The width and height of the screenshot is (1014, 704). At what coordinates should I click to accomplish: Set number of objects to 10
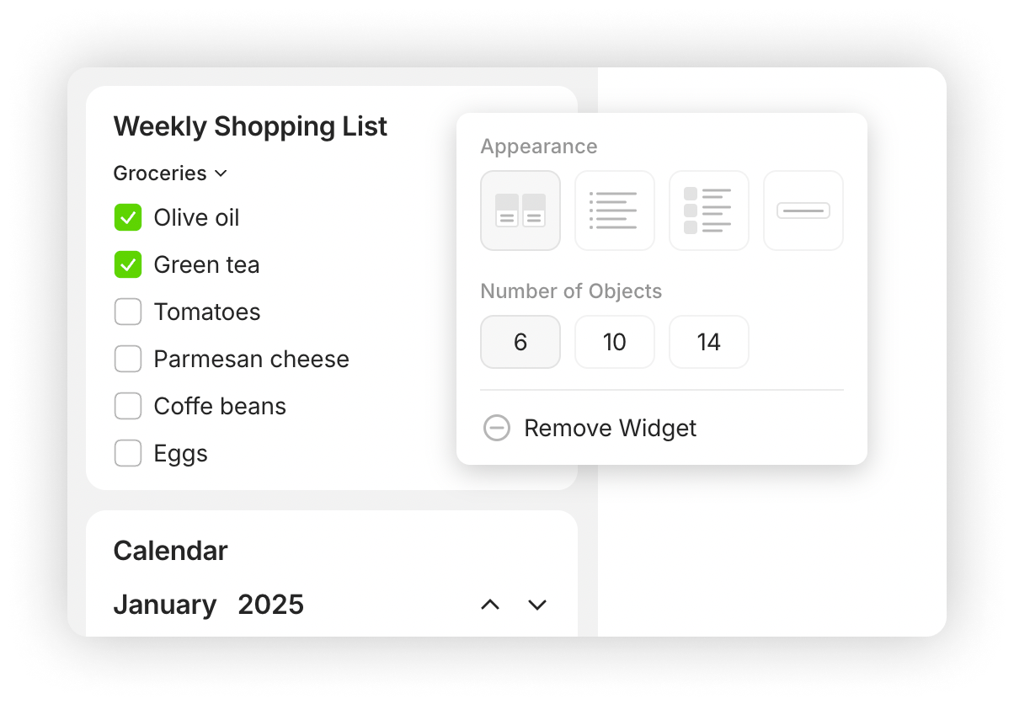pos(615,342)
